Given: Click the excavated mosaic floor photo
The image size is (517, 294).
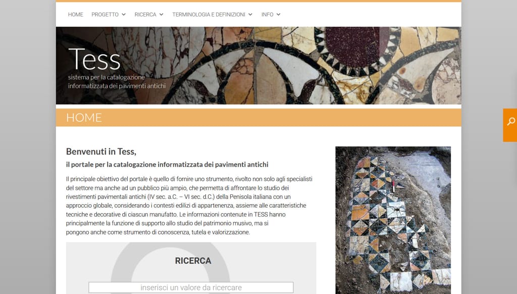Looking at the screenshot, I should click(x=393, y=220).
